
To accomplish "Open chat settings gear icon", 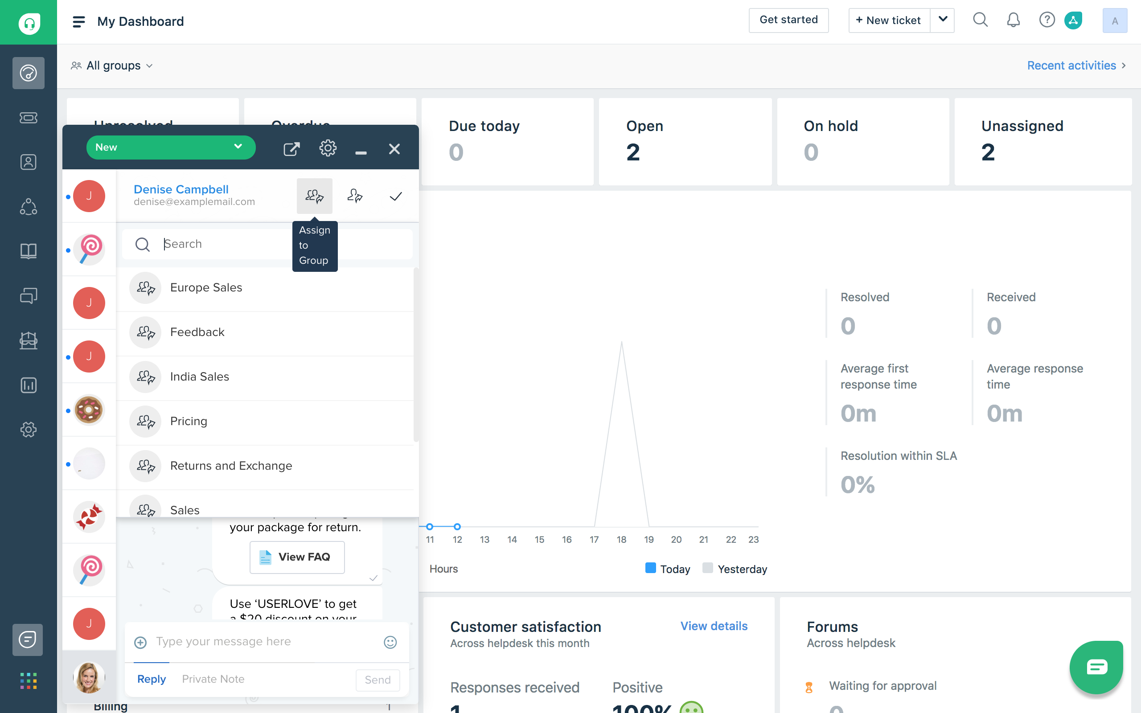I will point(328,148).
